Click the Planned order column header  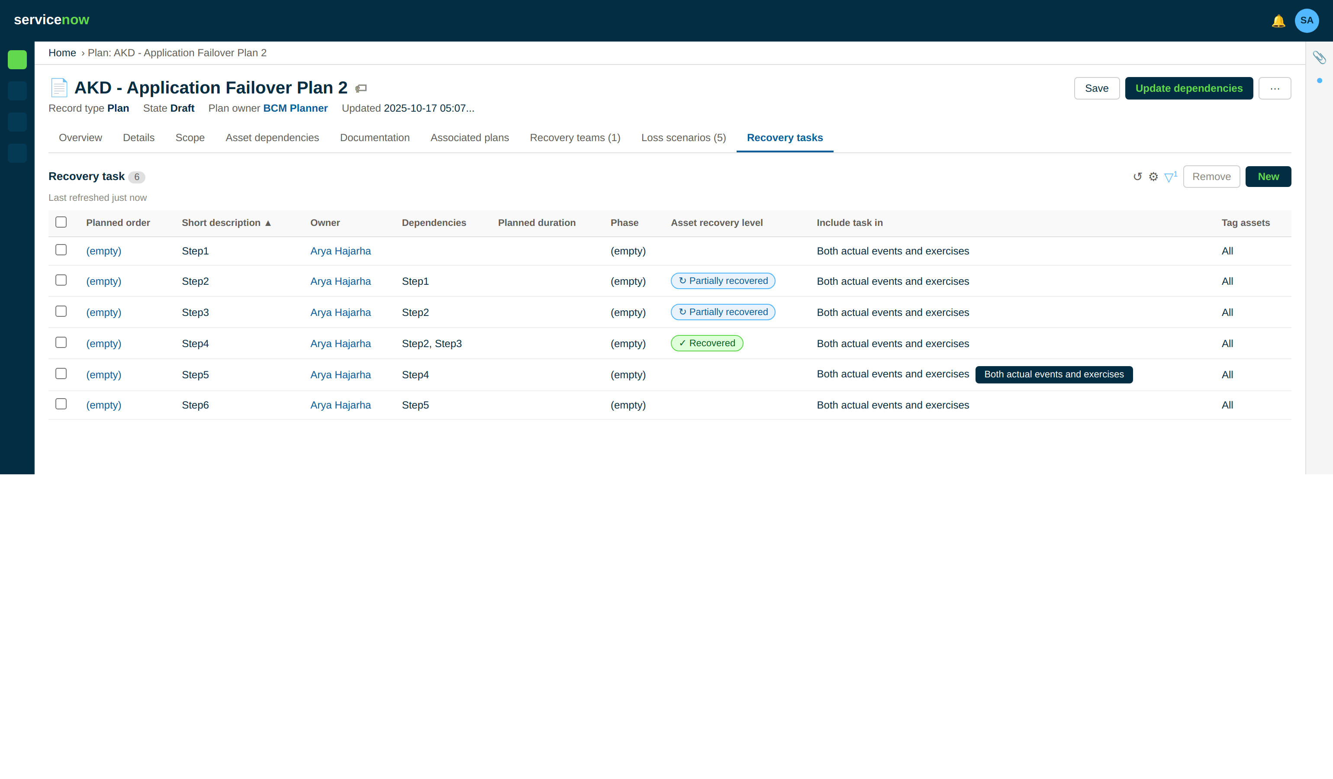(118, 222)
